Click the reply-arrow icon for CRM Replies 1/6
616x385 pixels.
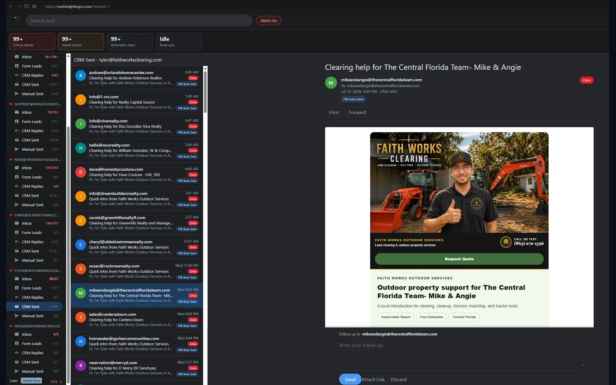click(x=17, y=186)
